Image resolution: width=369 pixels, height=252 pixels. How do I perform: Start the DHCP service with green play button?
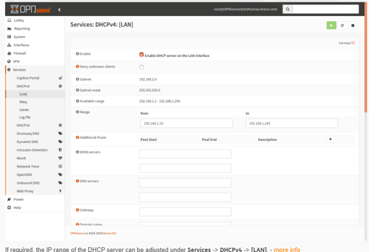[x=331, y=25]
